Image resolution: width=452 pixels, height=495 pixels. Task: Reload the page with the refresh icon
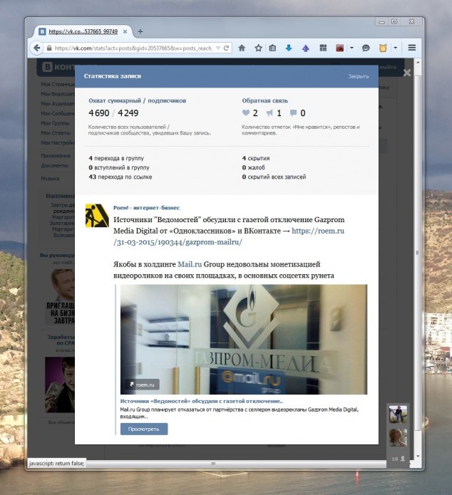click(x=226, y=48)
